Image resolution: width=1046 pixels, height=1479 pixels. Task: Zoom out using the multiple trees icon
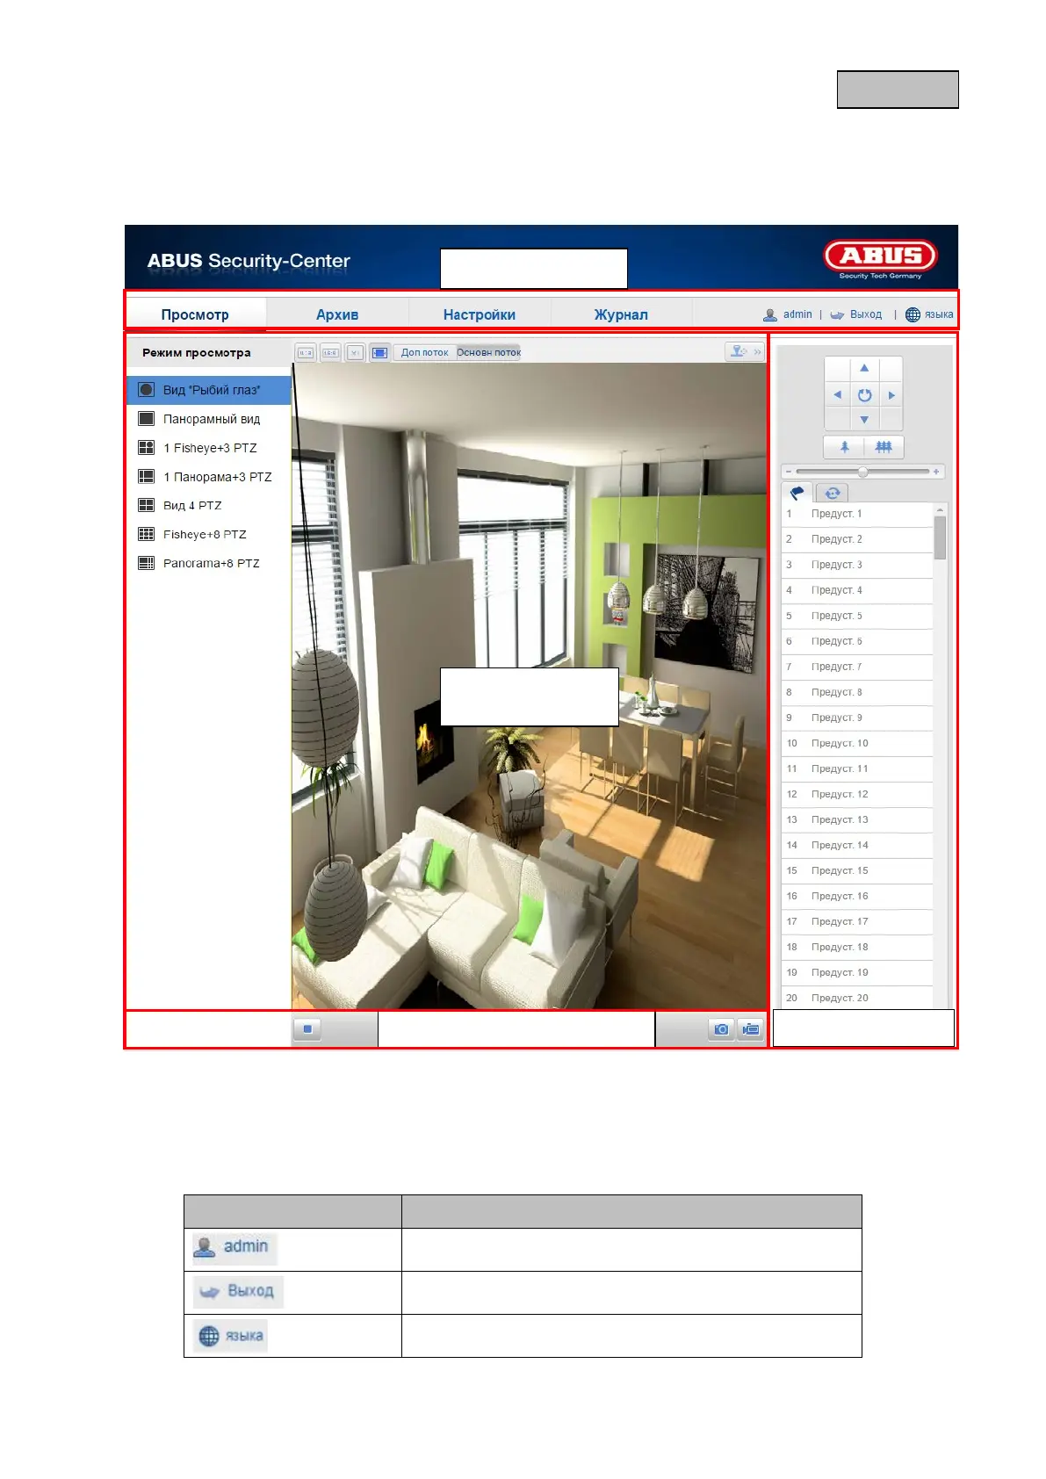tap(884, 447)
